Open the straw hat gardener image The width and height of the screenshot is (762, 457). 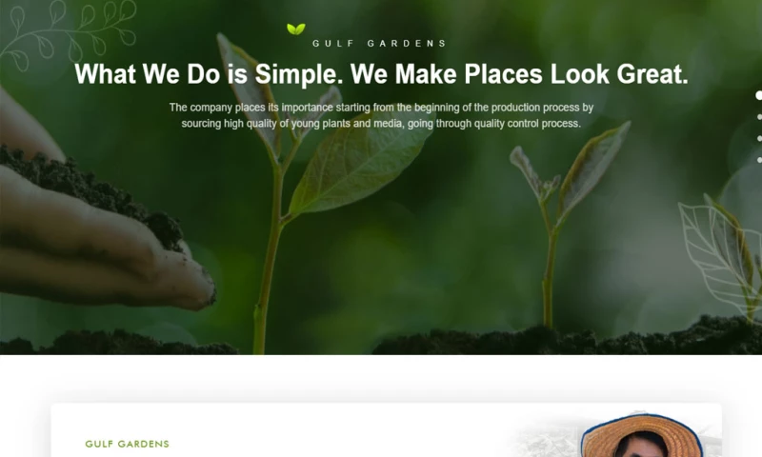coord(641,435)
